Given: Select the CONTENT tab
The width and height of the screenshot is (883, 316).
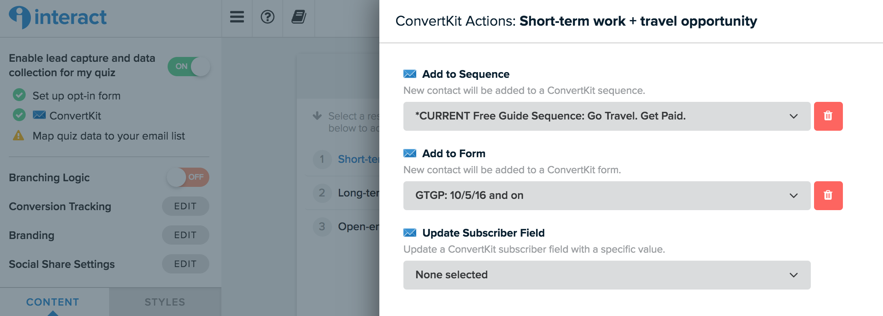Looking at the screenshot, I should pyautogui.click(x=53, y=302).
